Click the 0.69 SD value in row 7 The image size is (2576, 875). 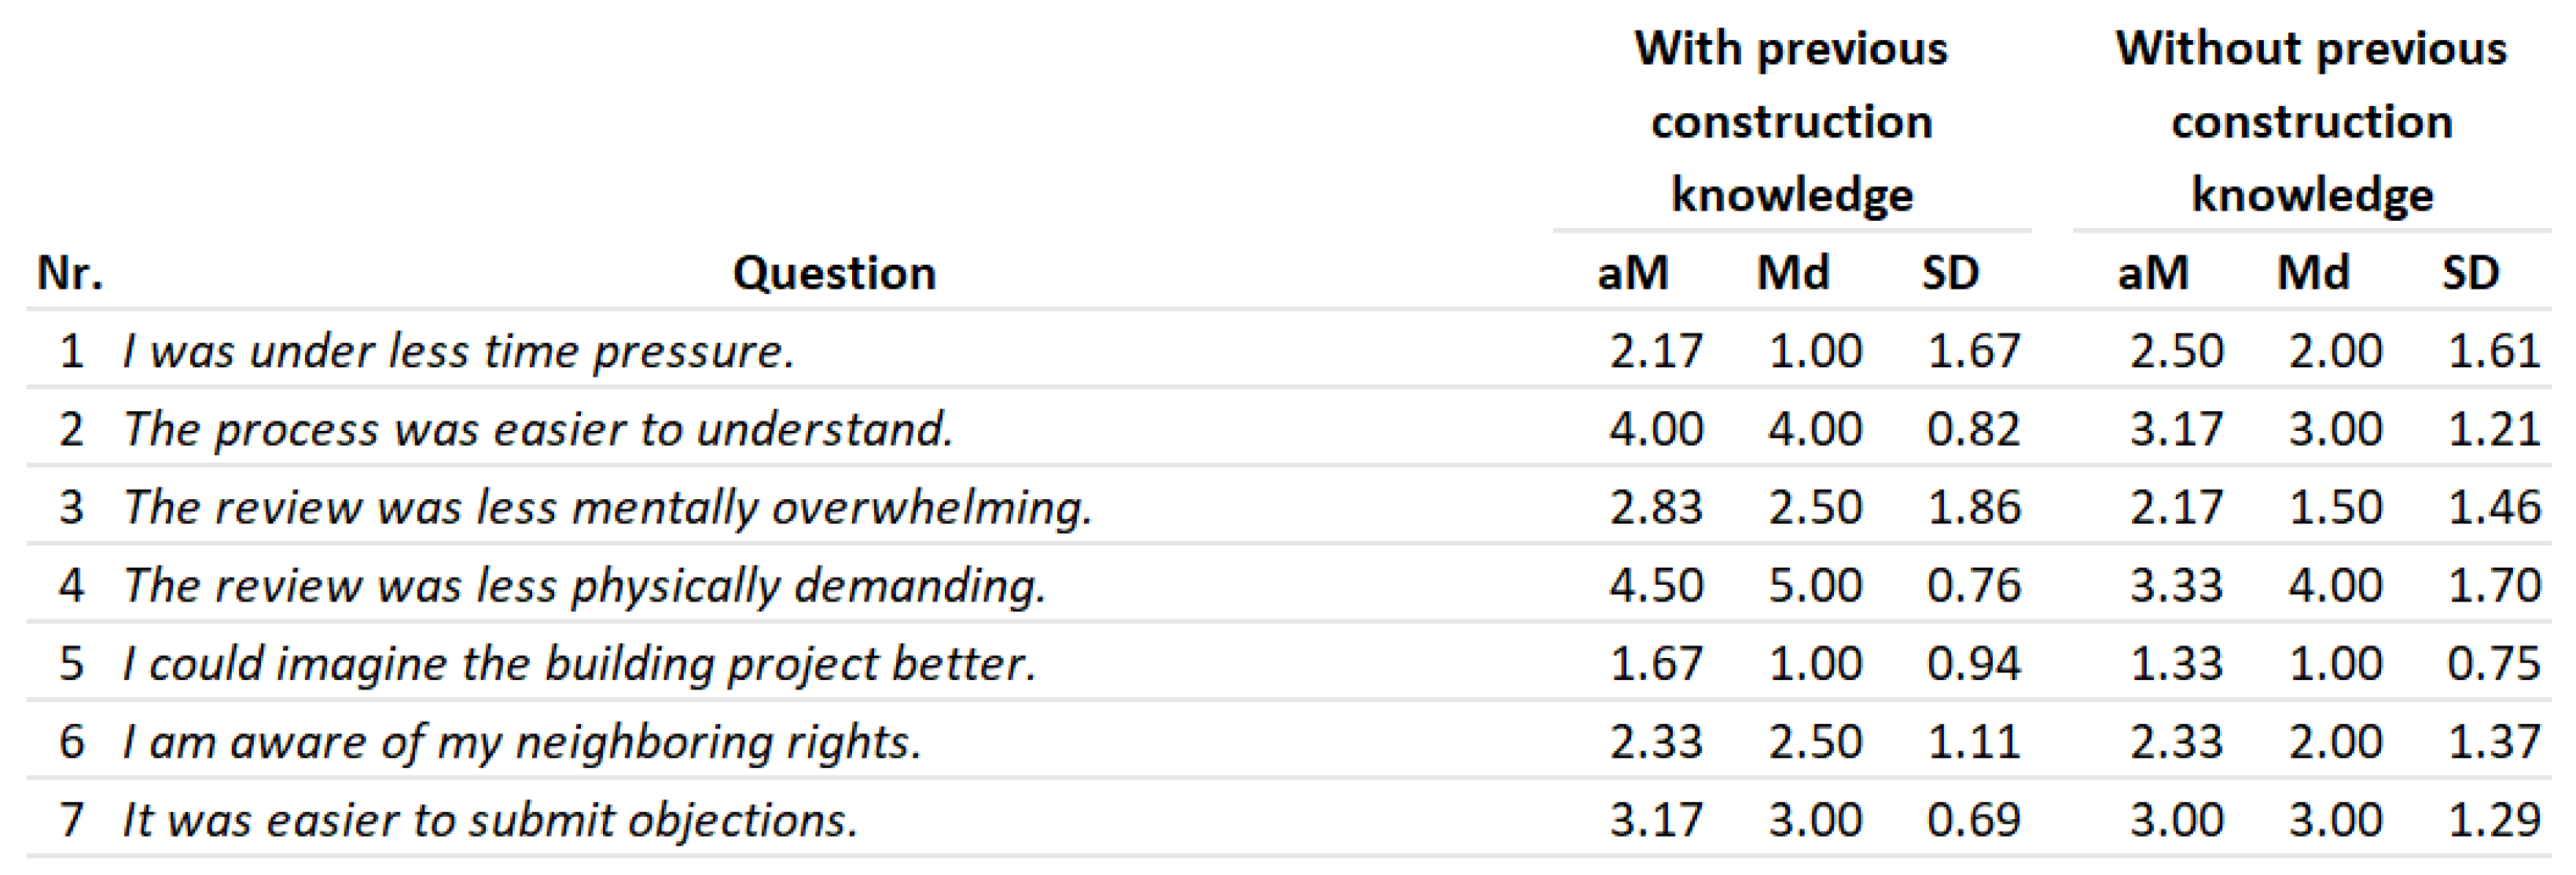[x=1974, y=819]
